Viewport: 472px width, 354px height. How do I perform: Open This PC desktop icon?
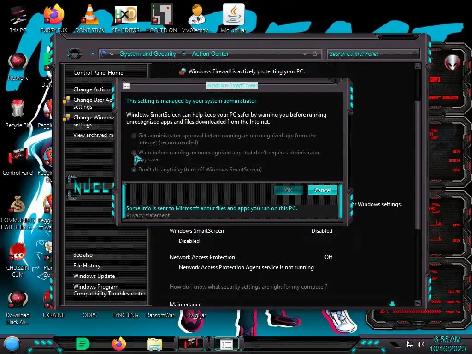point(18,19)
